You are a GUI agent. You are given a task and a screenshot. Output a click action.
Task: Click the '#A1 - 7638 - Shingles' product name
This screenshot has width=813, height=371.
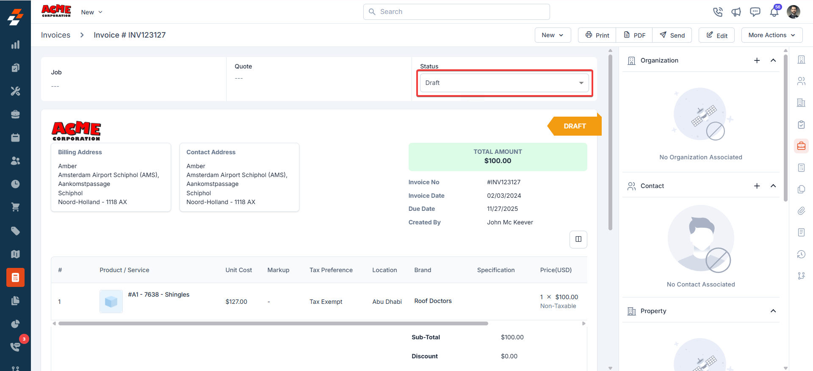159,295
